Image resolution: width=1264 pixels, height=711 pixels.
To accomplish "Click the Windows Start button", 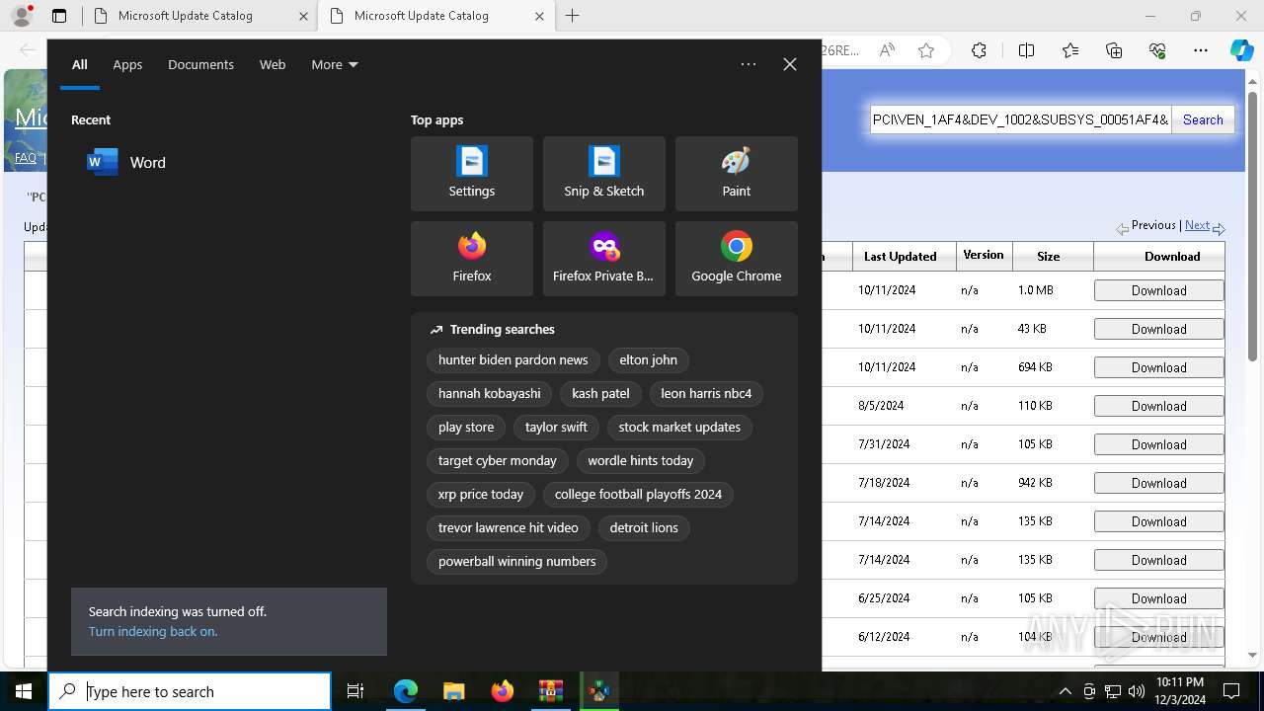I will (24, 691).
